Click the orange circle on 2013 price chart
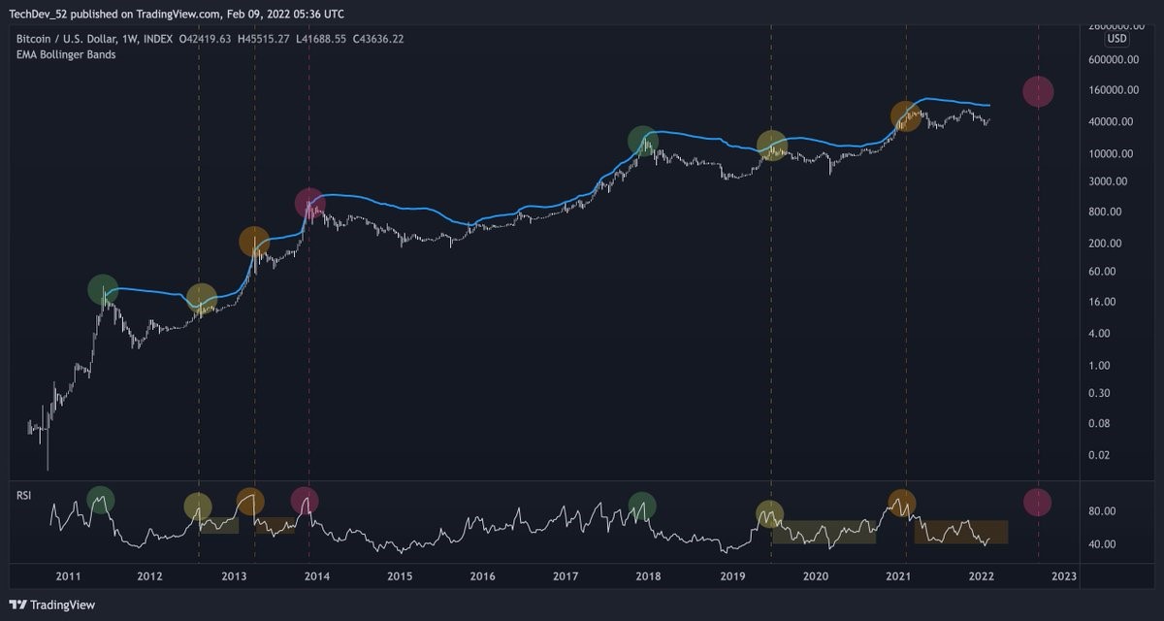 (x=254, y=243)
